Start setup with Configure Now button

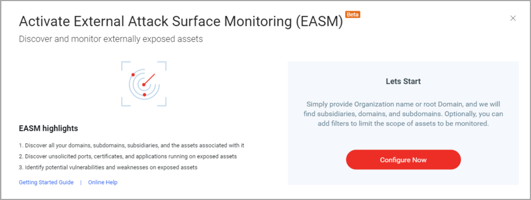click(x=403, y=160)
